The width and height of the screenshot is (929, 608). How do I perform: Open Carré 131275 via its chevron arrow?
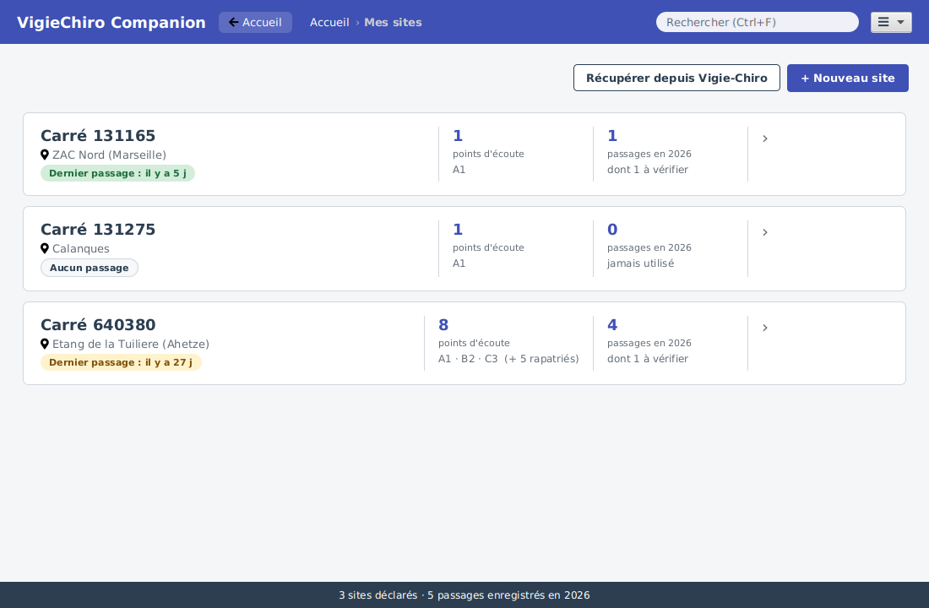(x=765, y=232)
